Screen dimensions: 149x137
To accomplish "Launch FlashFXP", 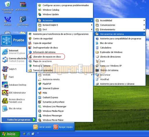I will [x=65, y=84].
